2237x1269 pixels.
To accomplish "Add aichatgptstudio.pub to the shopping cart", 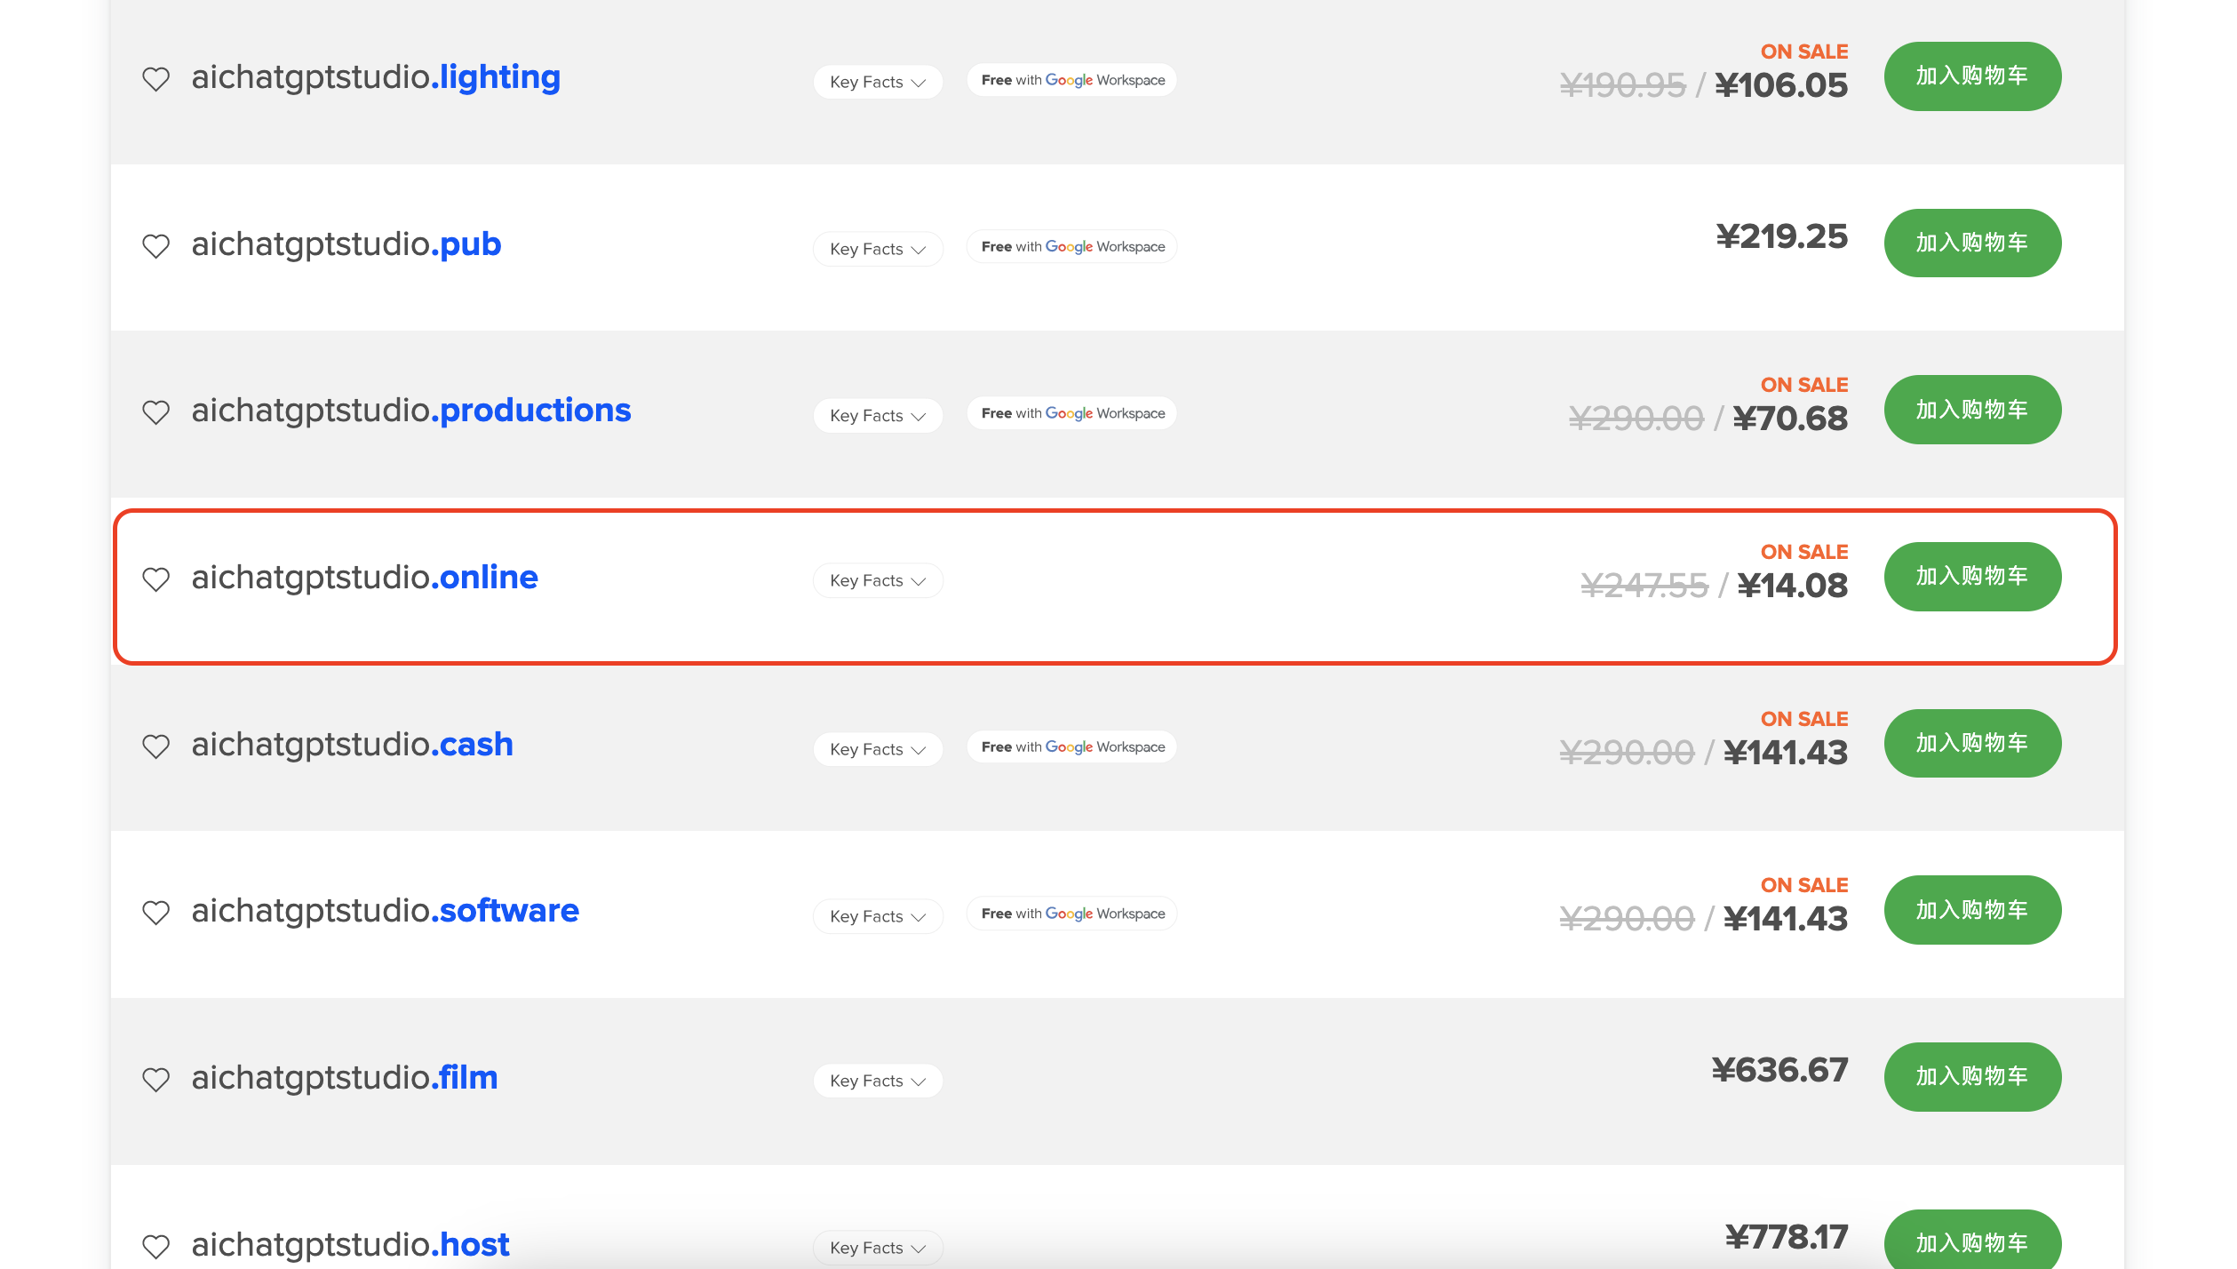I will tap(1971, 243).
